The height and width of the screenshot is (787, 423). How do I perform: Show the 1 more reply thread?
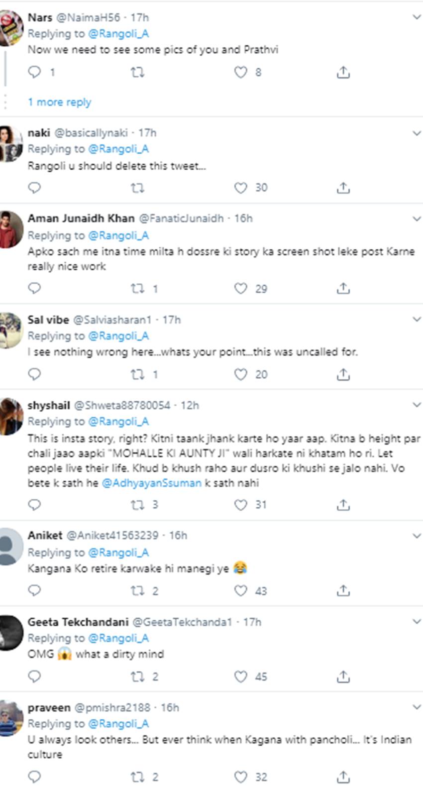point(59,102)
